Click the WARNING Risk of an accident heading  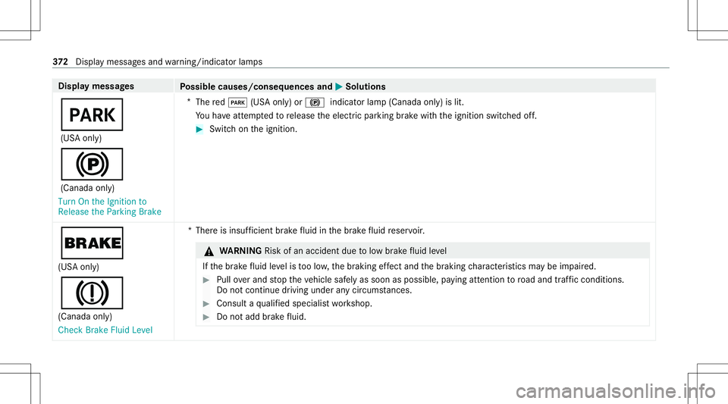pyautogui.click(x=333, y=251)
